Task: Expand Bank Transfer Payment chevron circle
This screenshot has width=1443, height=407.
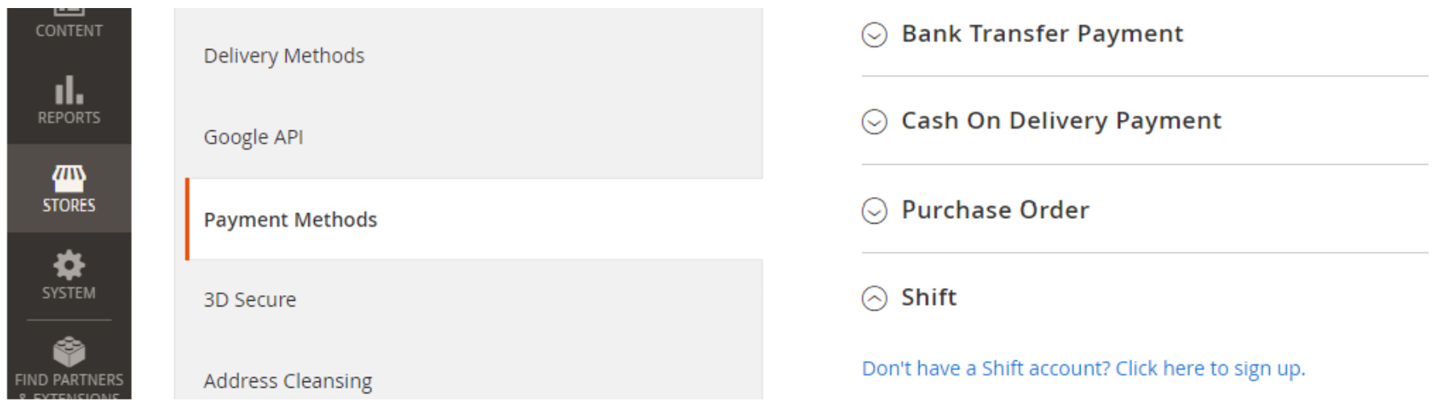Action: click(x=874, y=35)
